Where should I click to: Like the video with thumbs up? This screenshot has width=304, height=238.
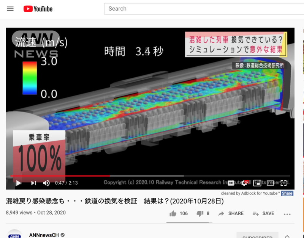click(173, 214)
